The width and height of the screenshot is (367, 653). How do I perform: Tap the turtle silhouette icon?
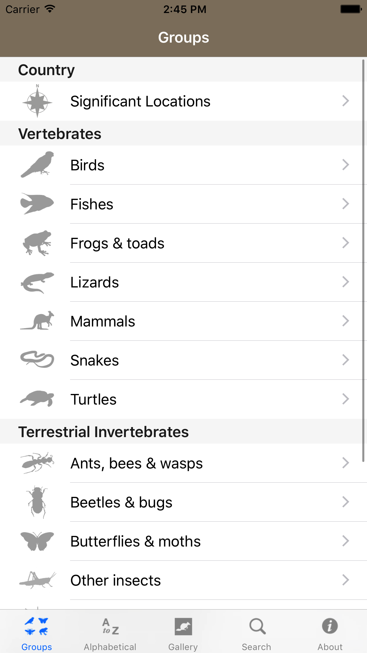pyautogui.click(x=37, y=399)
